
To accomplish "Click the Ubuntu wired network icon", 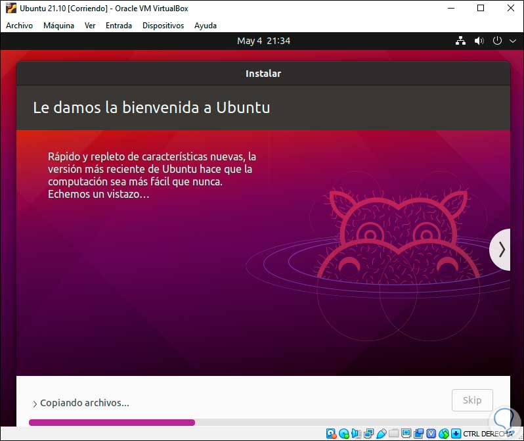I will [x=460, y=41].
